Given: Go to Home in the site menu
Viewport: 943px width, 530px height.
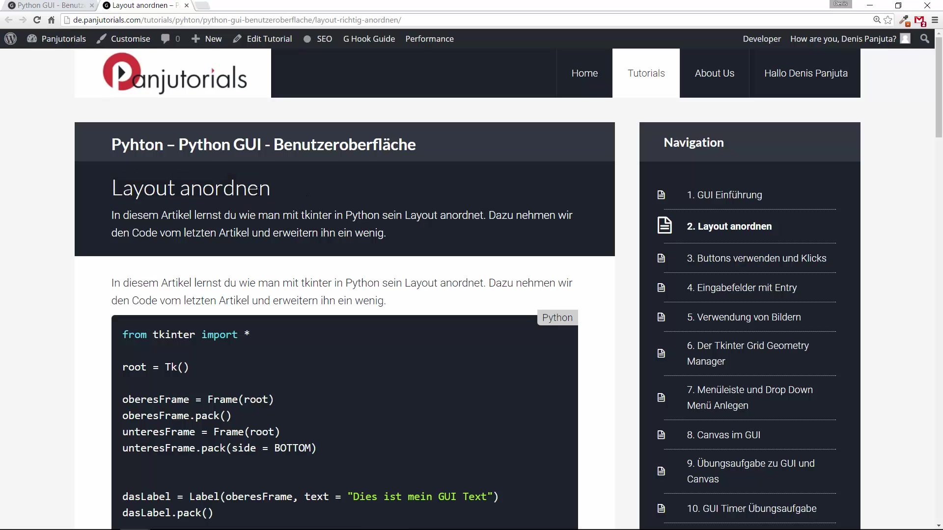Looking at the screenshot, I should pyautogui.click(x=584, y=73).
